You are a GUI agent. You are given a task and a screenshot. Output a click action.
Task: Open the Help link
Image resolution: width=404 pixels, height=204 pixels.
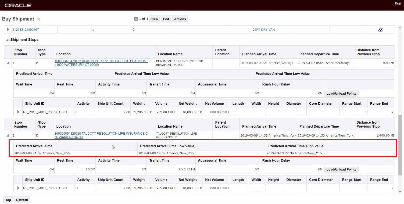coord(398,3)
